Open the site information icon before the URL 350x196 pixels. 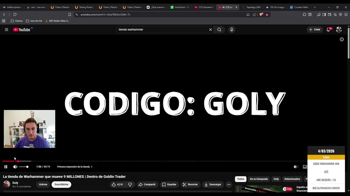(x=77, y=15)
